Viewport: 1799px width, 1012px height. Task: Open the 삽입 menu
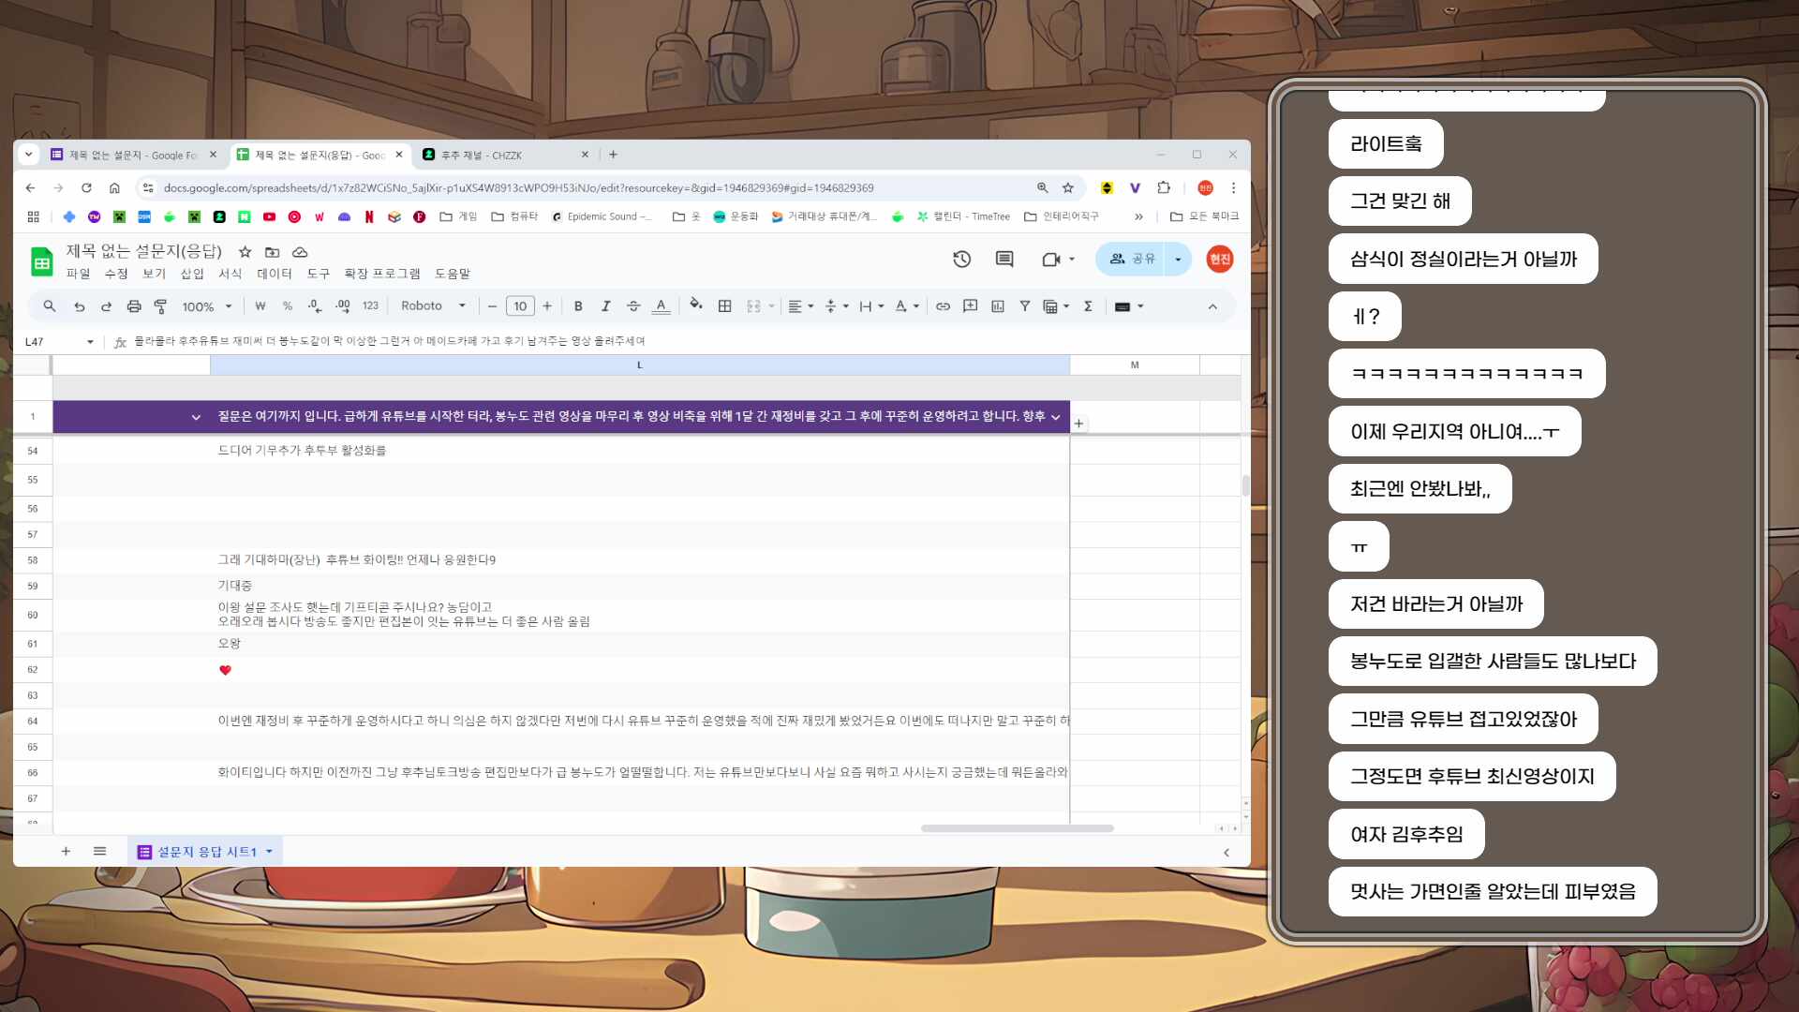pos(192,274)
